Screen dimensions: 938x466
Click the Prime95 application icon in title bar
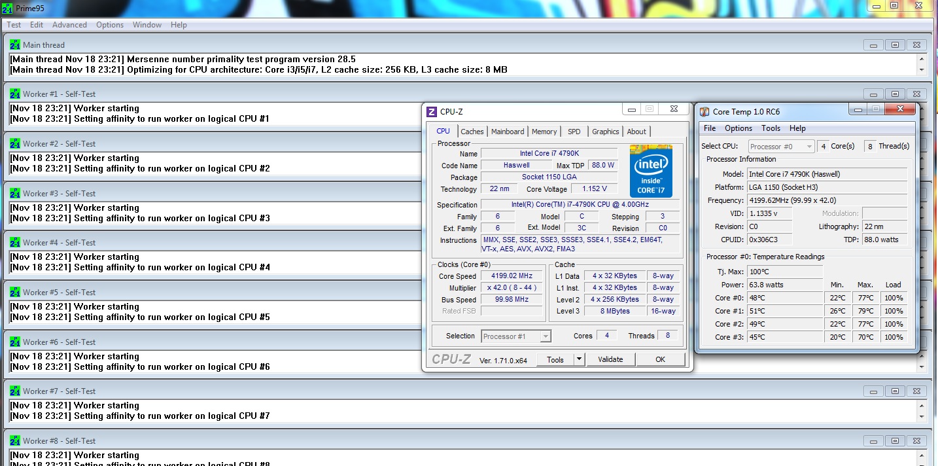(7, 9)
